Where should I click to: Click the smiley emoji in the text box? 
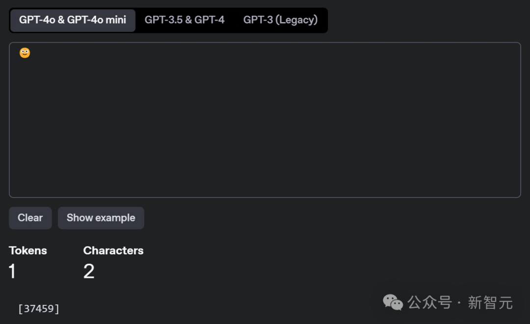[x=25, y=53]
